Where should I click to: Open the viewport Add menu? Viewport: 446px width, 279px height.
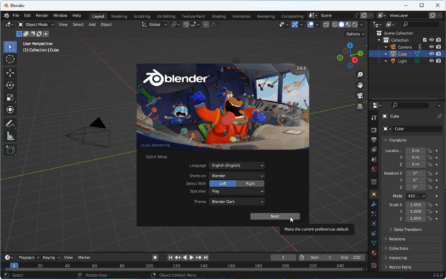(x=92, y=24)
